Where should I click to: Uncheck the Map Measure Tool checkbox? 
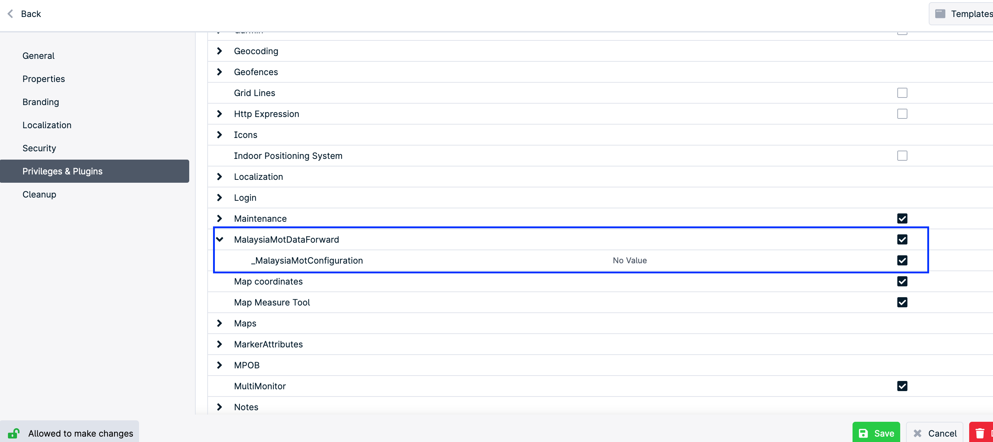(902, 303)
